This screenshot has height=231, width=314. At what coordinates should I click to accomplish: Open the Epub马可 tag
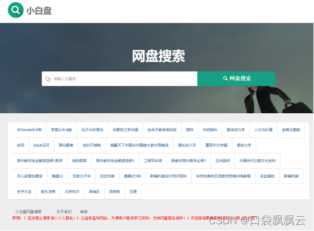pos(41,145)
